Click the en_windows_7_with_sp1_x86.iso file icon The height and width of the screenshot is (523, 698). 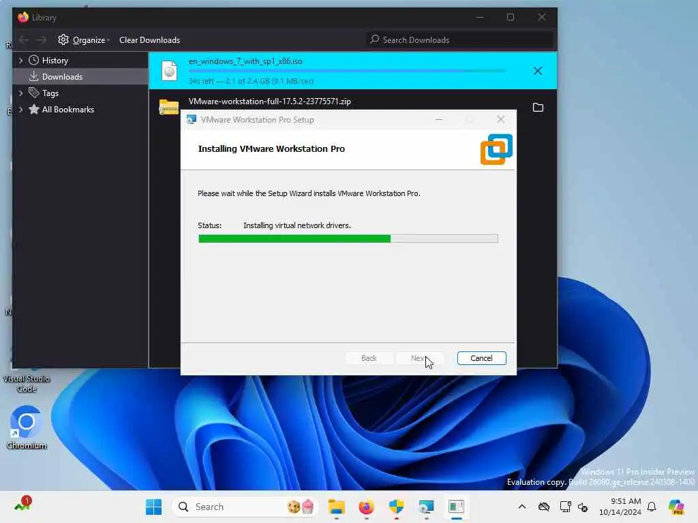[x=169, y=71]
